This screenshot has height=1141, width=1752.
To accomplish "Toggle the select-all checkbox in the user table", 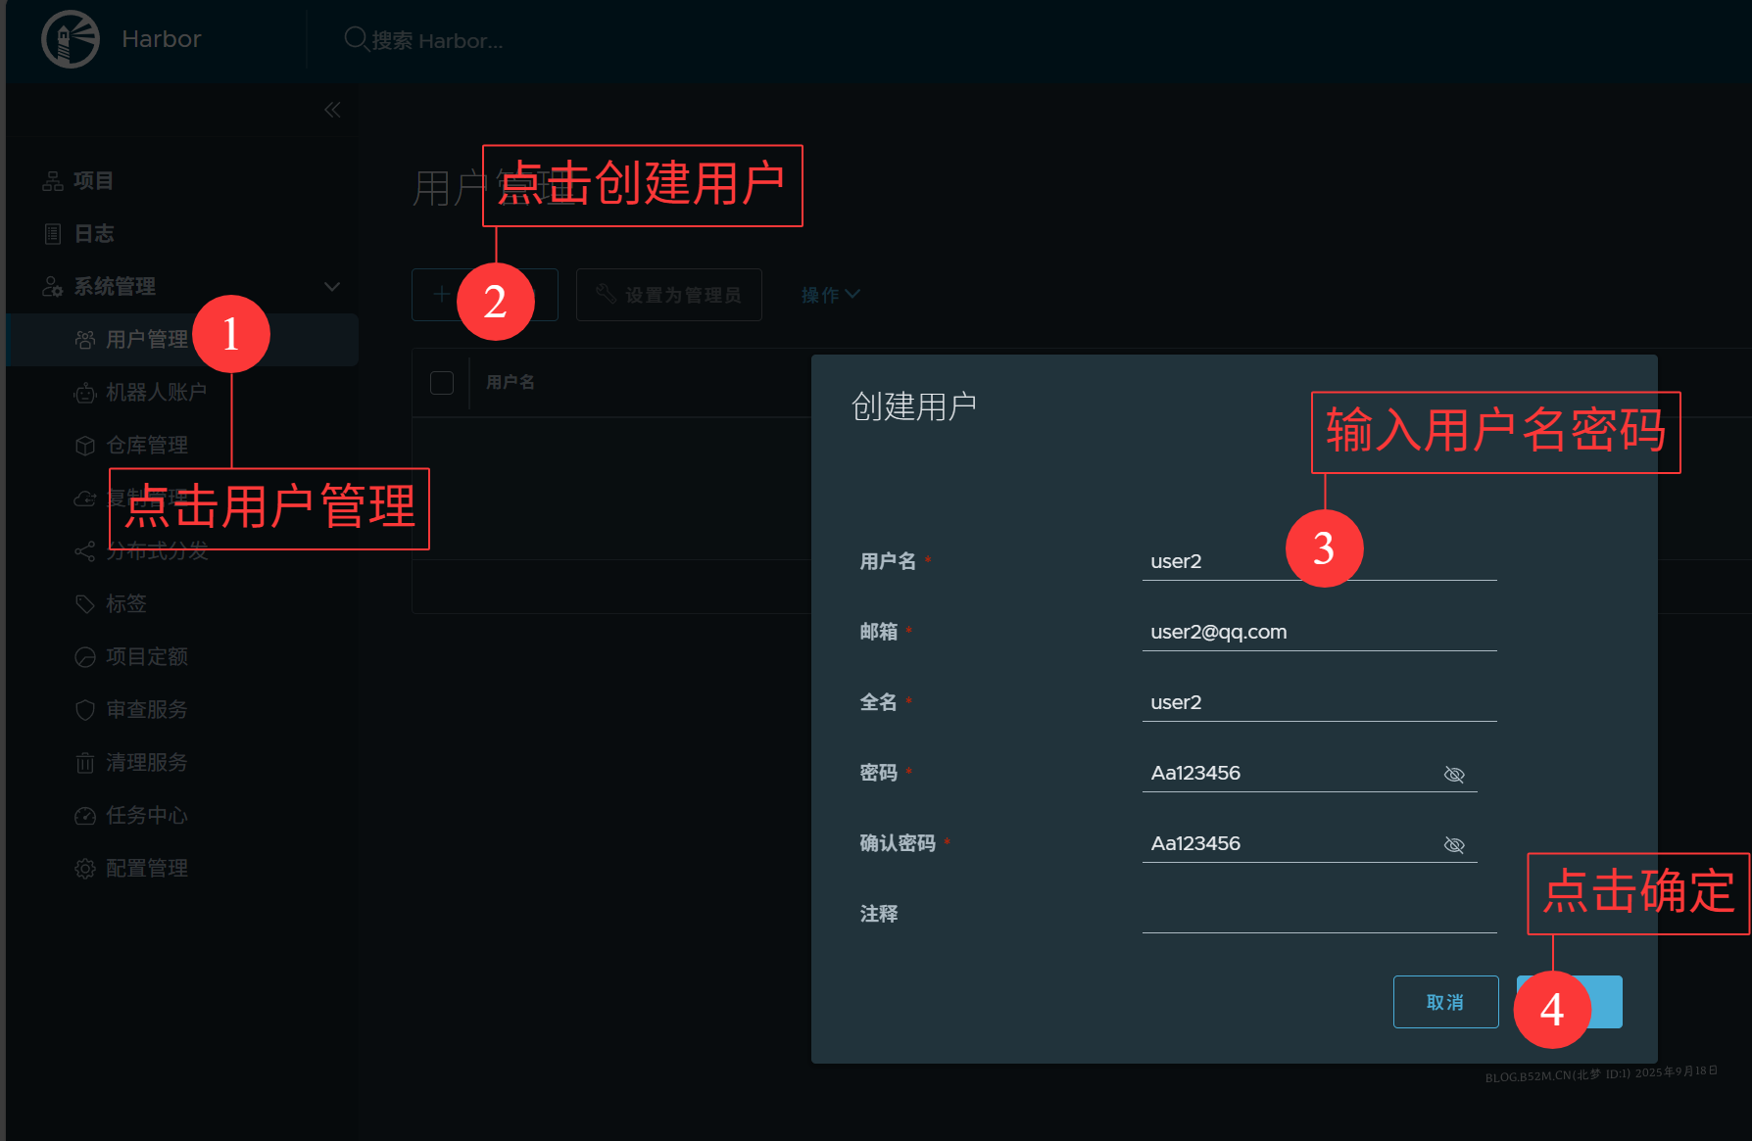I will [442, 382].
